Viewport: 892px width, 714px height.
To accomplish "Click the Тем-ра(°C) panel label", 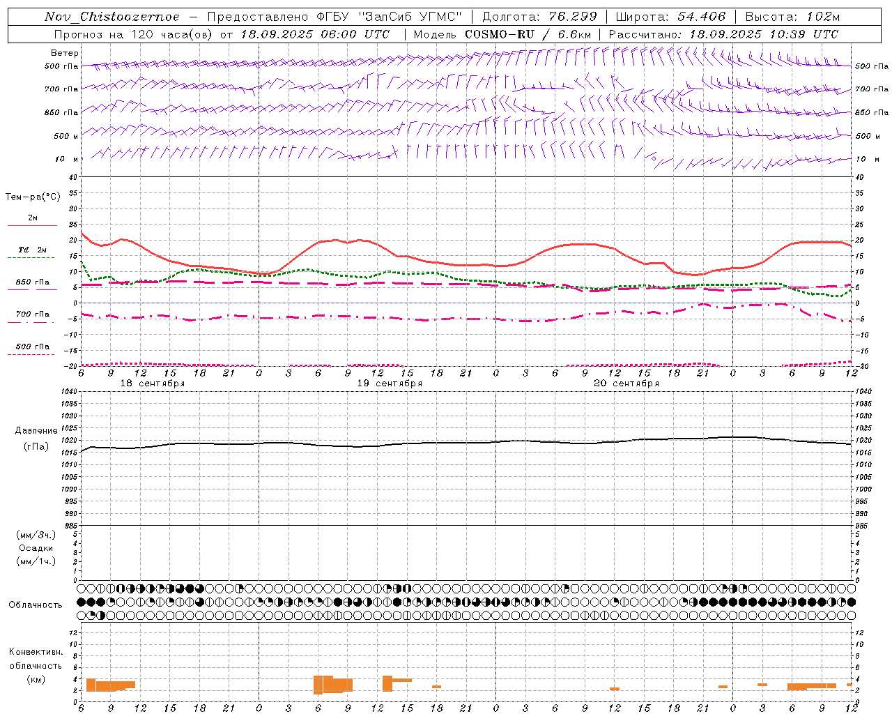I will point(33,197).
